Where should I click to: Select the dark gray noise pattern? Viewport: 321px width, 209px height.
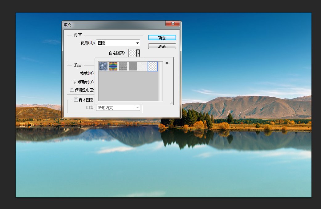point(133,66)
